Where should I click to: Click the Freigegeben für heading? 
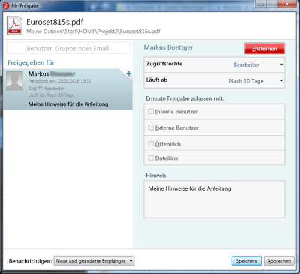[31, 62]
